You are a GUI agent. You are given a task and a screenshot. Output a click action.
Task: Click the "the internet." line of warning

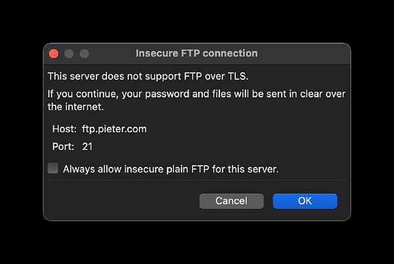click(x=76, y=106)
